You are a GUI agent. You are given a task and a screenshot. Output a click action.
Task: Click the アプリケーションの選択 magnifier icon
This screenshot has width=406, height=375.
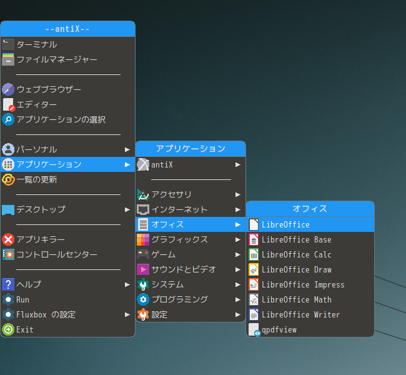pos(8,119)
